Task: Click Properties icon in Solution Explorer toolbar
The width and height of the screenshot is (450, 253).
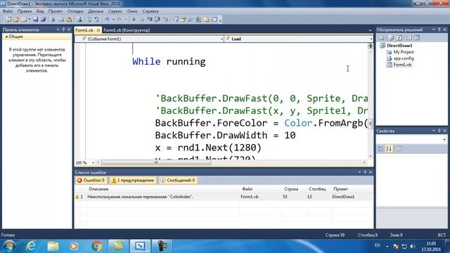Action: [x=381, y=38]
